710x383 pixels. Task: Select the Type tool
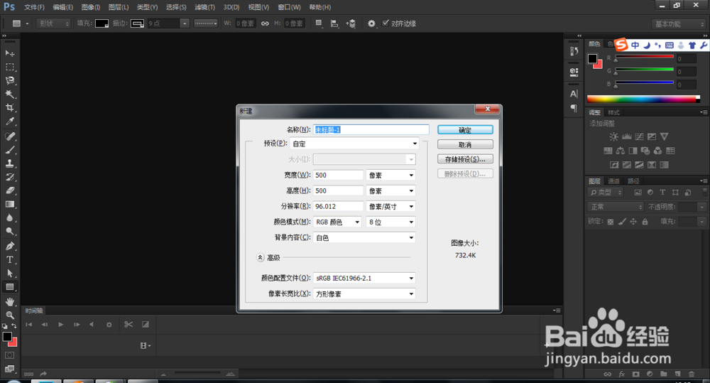(x=9, y=259)
